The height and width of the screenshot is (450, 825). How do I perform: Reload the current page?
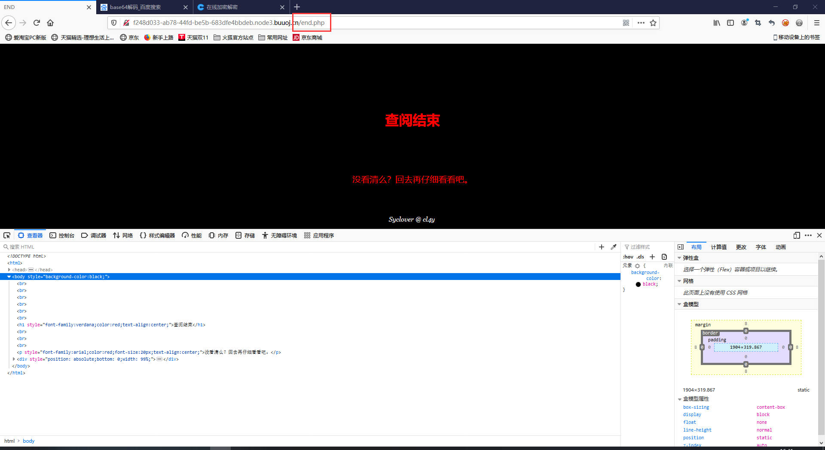click(37, 23)
